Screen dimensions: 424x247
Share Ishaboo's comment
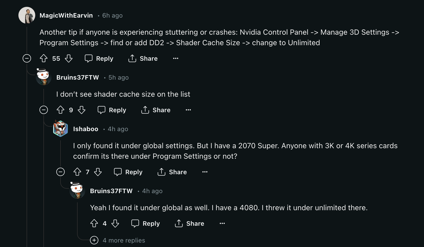coord(172,172)
